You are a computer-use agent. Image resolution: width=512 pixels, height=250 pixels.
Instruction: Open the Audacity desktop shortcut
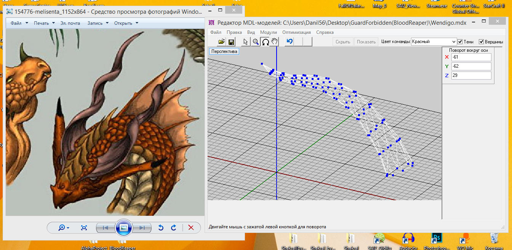pos(408,241)
